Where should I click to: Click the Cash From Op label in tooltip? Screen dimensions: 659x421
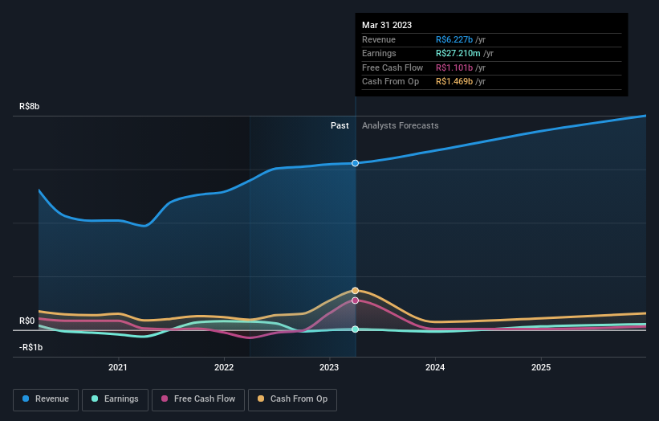390,82
